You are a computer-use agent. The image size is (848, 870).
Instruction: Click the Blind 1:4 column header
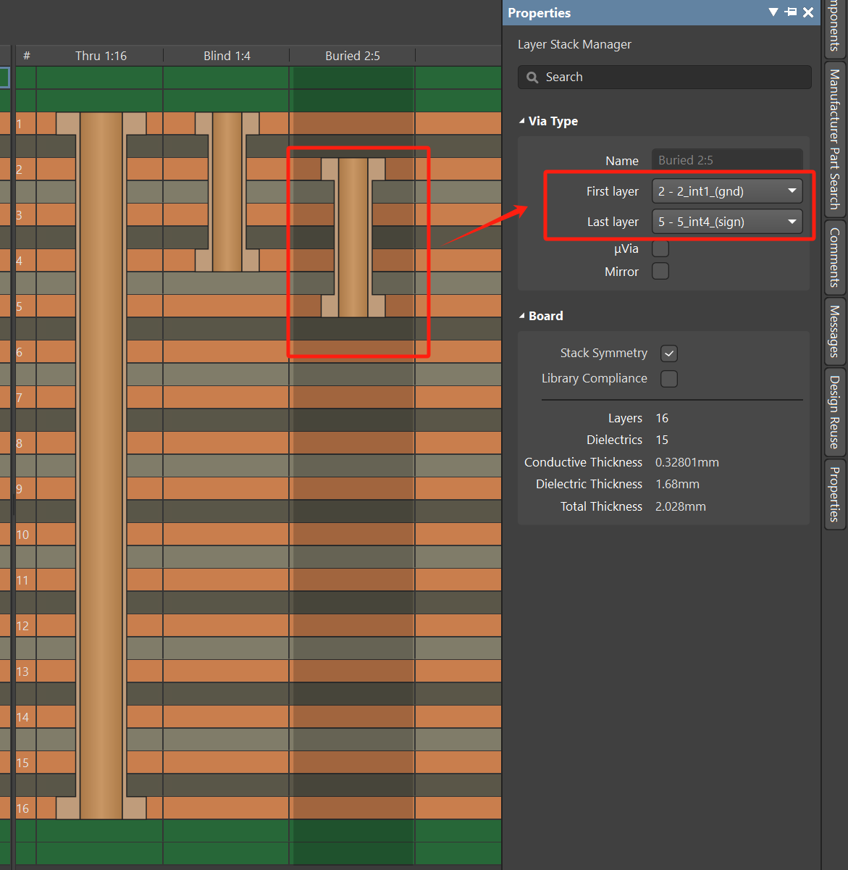(227, 56)
